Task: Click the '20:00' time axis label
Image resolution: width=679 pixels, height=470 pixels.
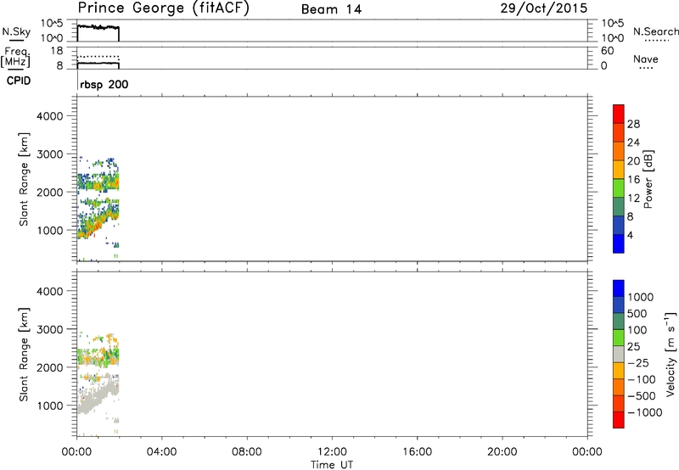Action: pyautogui.click(x=502, y=452)
